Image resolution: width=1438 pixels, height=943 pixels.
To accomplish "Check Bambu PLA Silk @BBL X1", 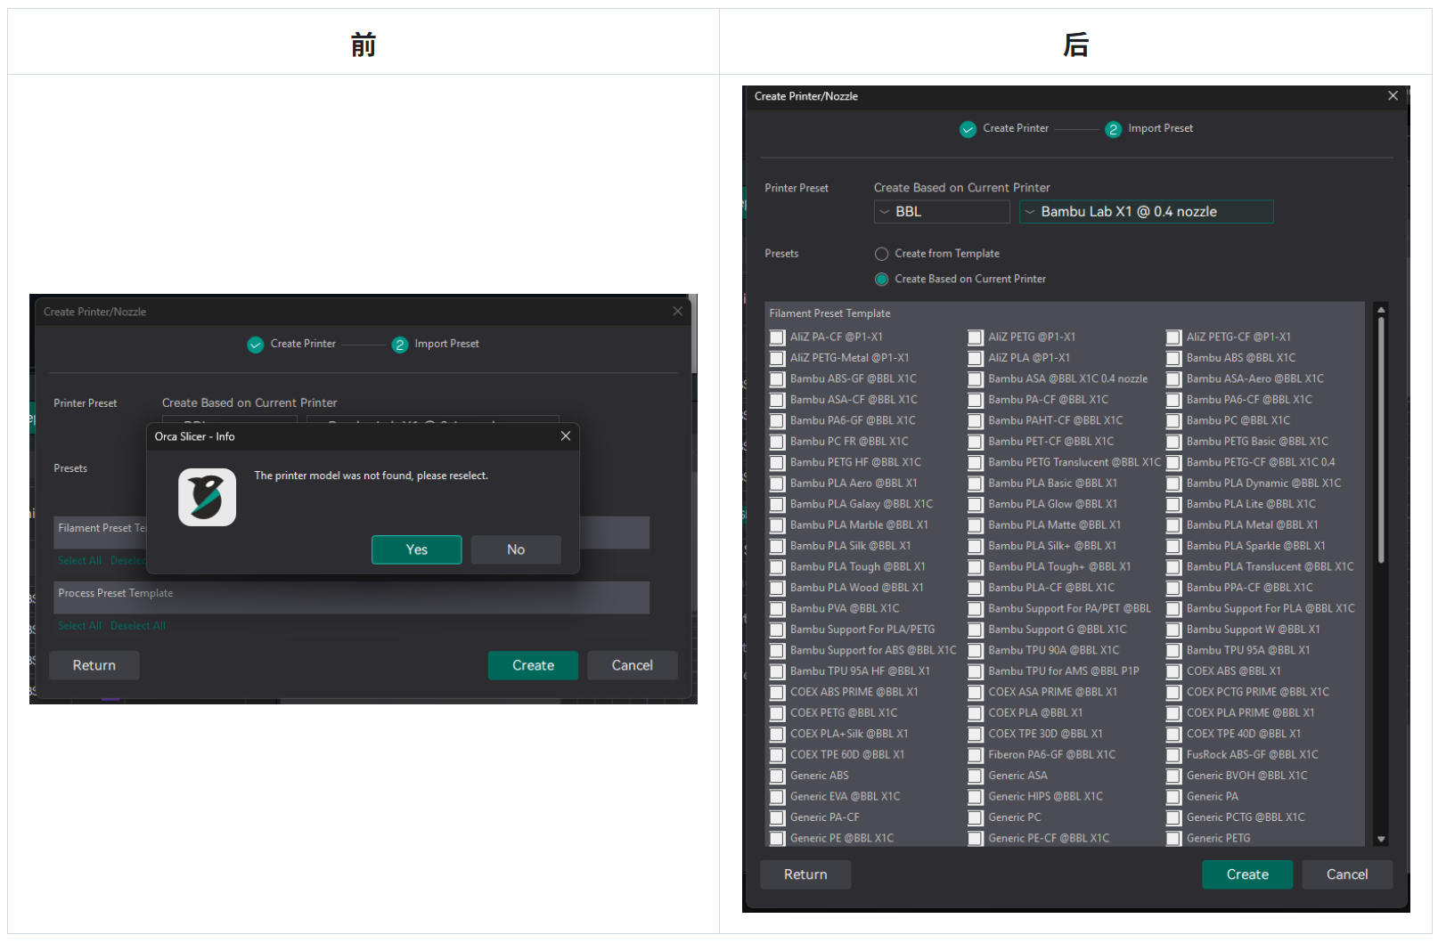I will [778, 546].
